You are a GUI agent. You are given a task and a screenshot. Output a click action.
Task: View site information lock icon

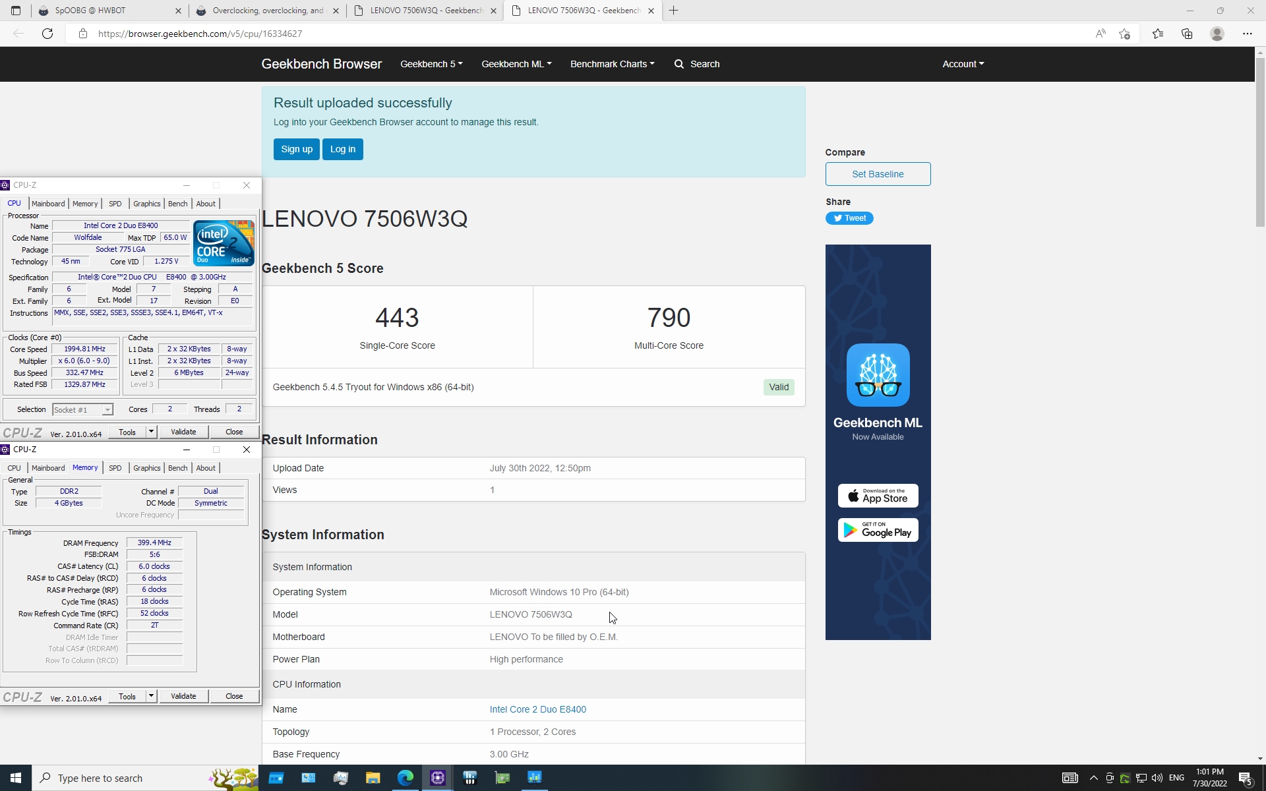point(82,34)
